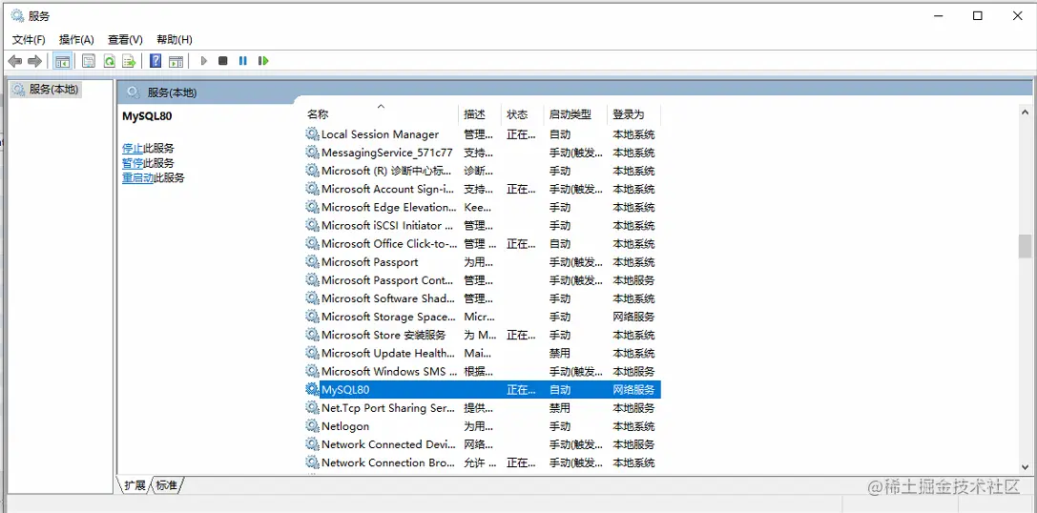Click the gear icon beside Microsoft Passport
This screenshot has width=1037, height=513.
312,262
